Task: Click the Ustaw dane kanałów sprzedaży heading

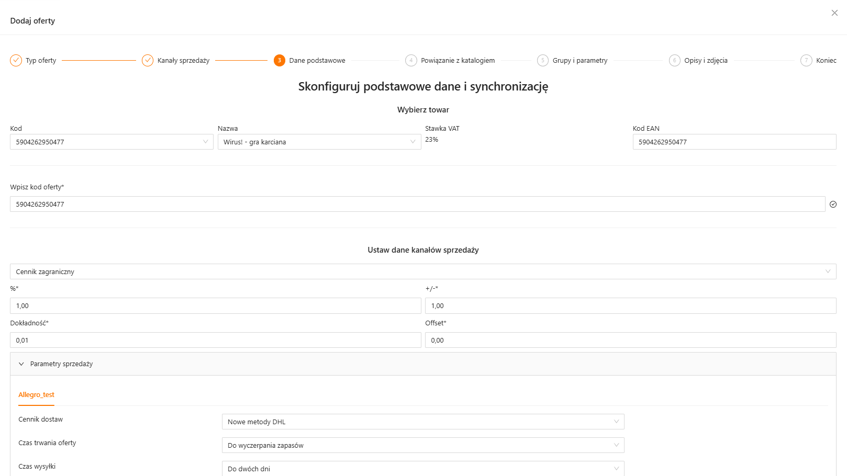Action: [423, 250]
